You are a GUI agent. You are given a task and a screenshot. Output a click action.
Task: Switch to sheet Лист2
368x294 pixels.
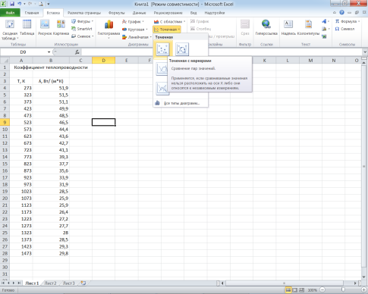[50, 283]
